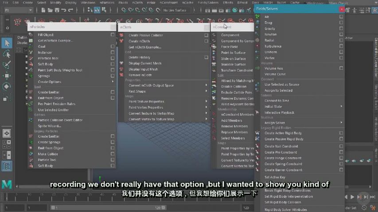Click the range end frame field 120
The height and width of the screenshot is (212, 378).
pos(248,208)
